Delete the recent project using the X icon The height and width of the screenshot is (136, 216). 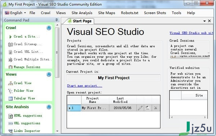click(x=156, y=108)
